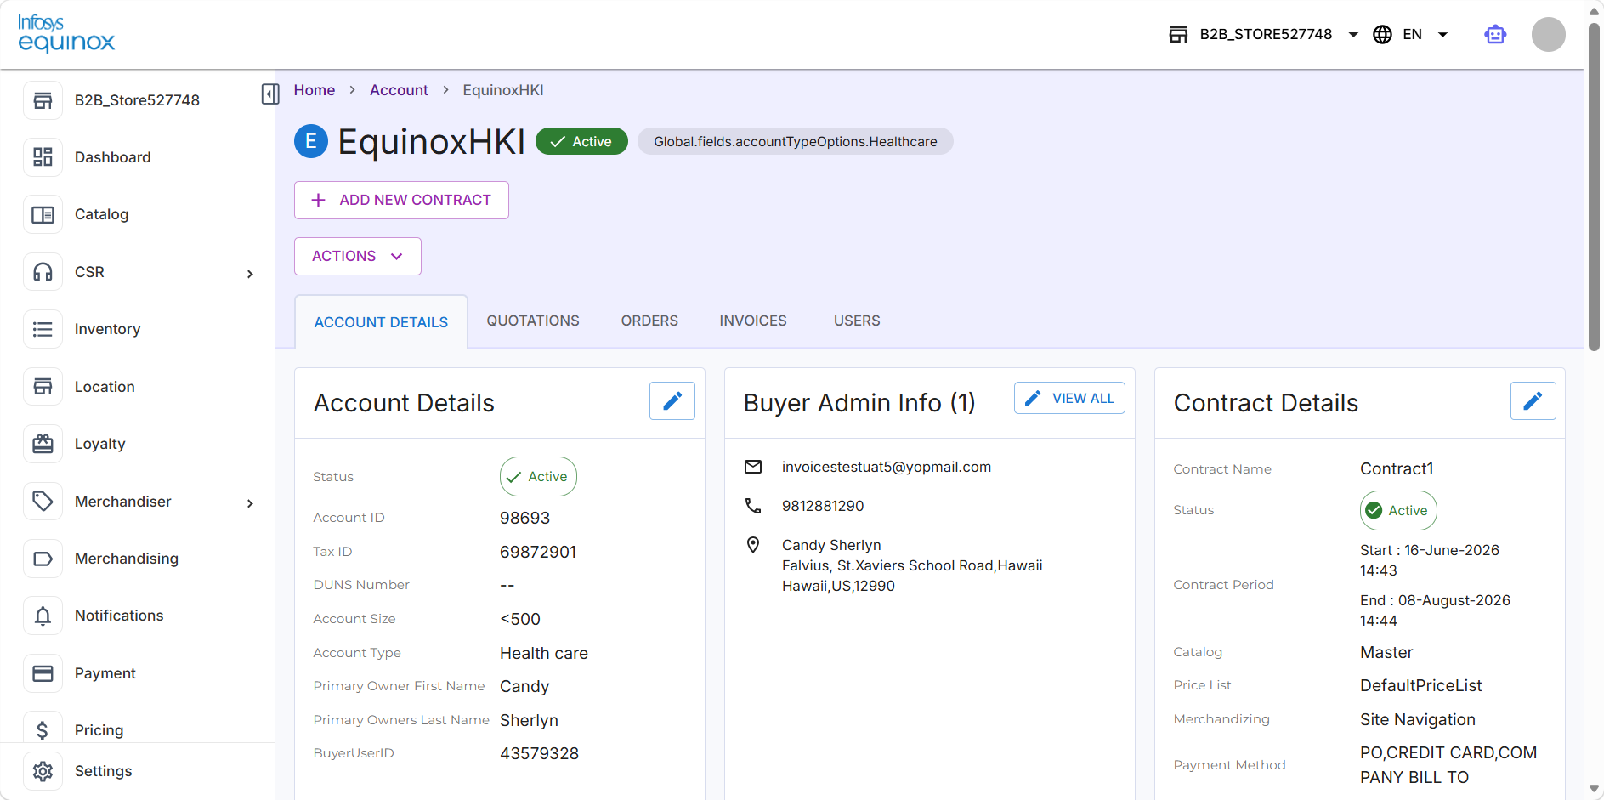The width and height of the screenshot is (1604, 800).
Task: Click the E avatar beside EquinoxHKI
Action: coord(311,141)
